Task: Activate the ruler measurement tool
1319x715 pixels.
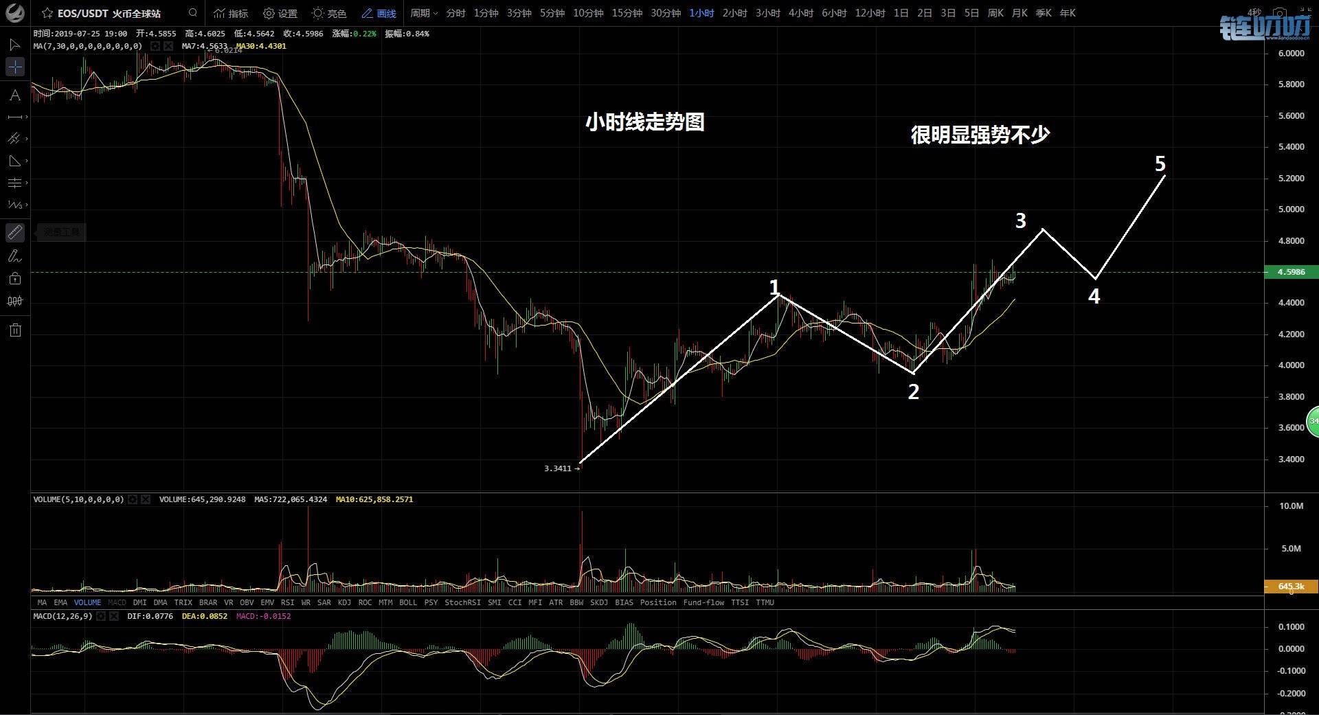Action: coord(14,233)
